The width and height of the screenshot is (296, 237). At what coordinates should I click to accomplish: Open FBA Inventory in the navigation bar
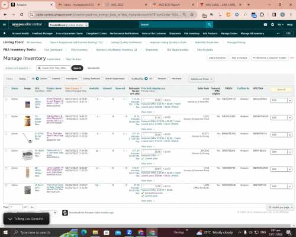(192, 34)
